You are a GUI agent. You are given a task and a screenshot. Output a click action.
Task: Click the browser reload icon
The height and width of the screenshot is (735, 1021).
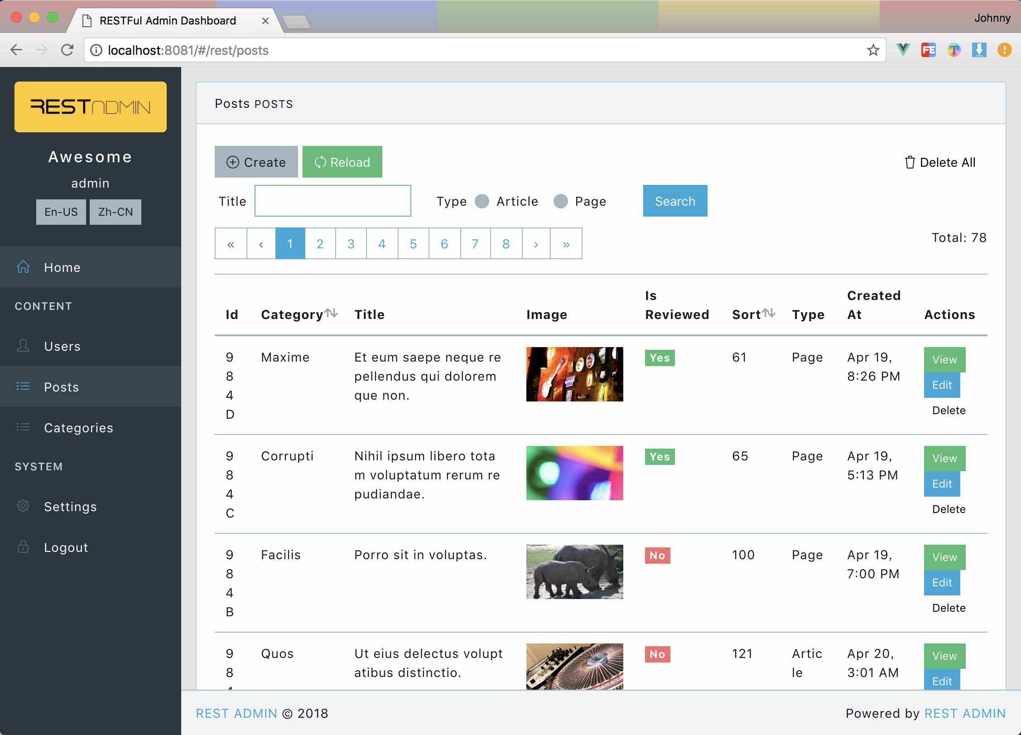(67, 50)
